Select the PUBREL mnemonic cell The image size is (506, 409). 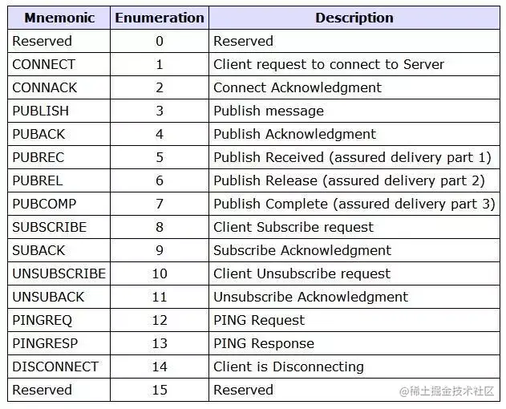38,180
